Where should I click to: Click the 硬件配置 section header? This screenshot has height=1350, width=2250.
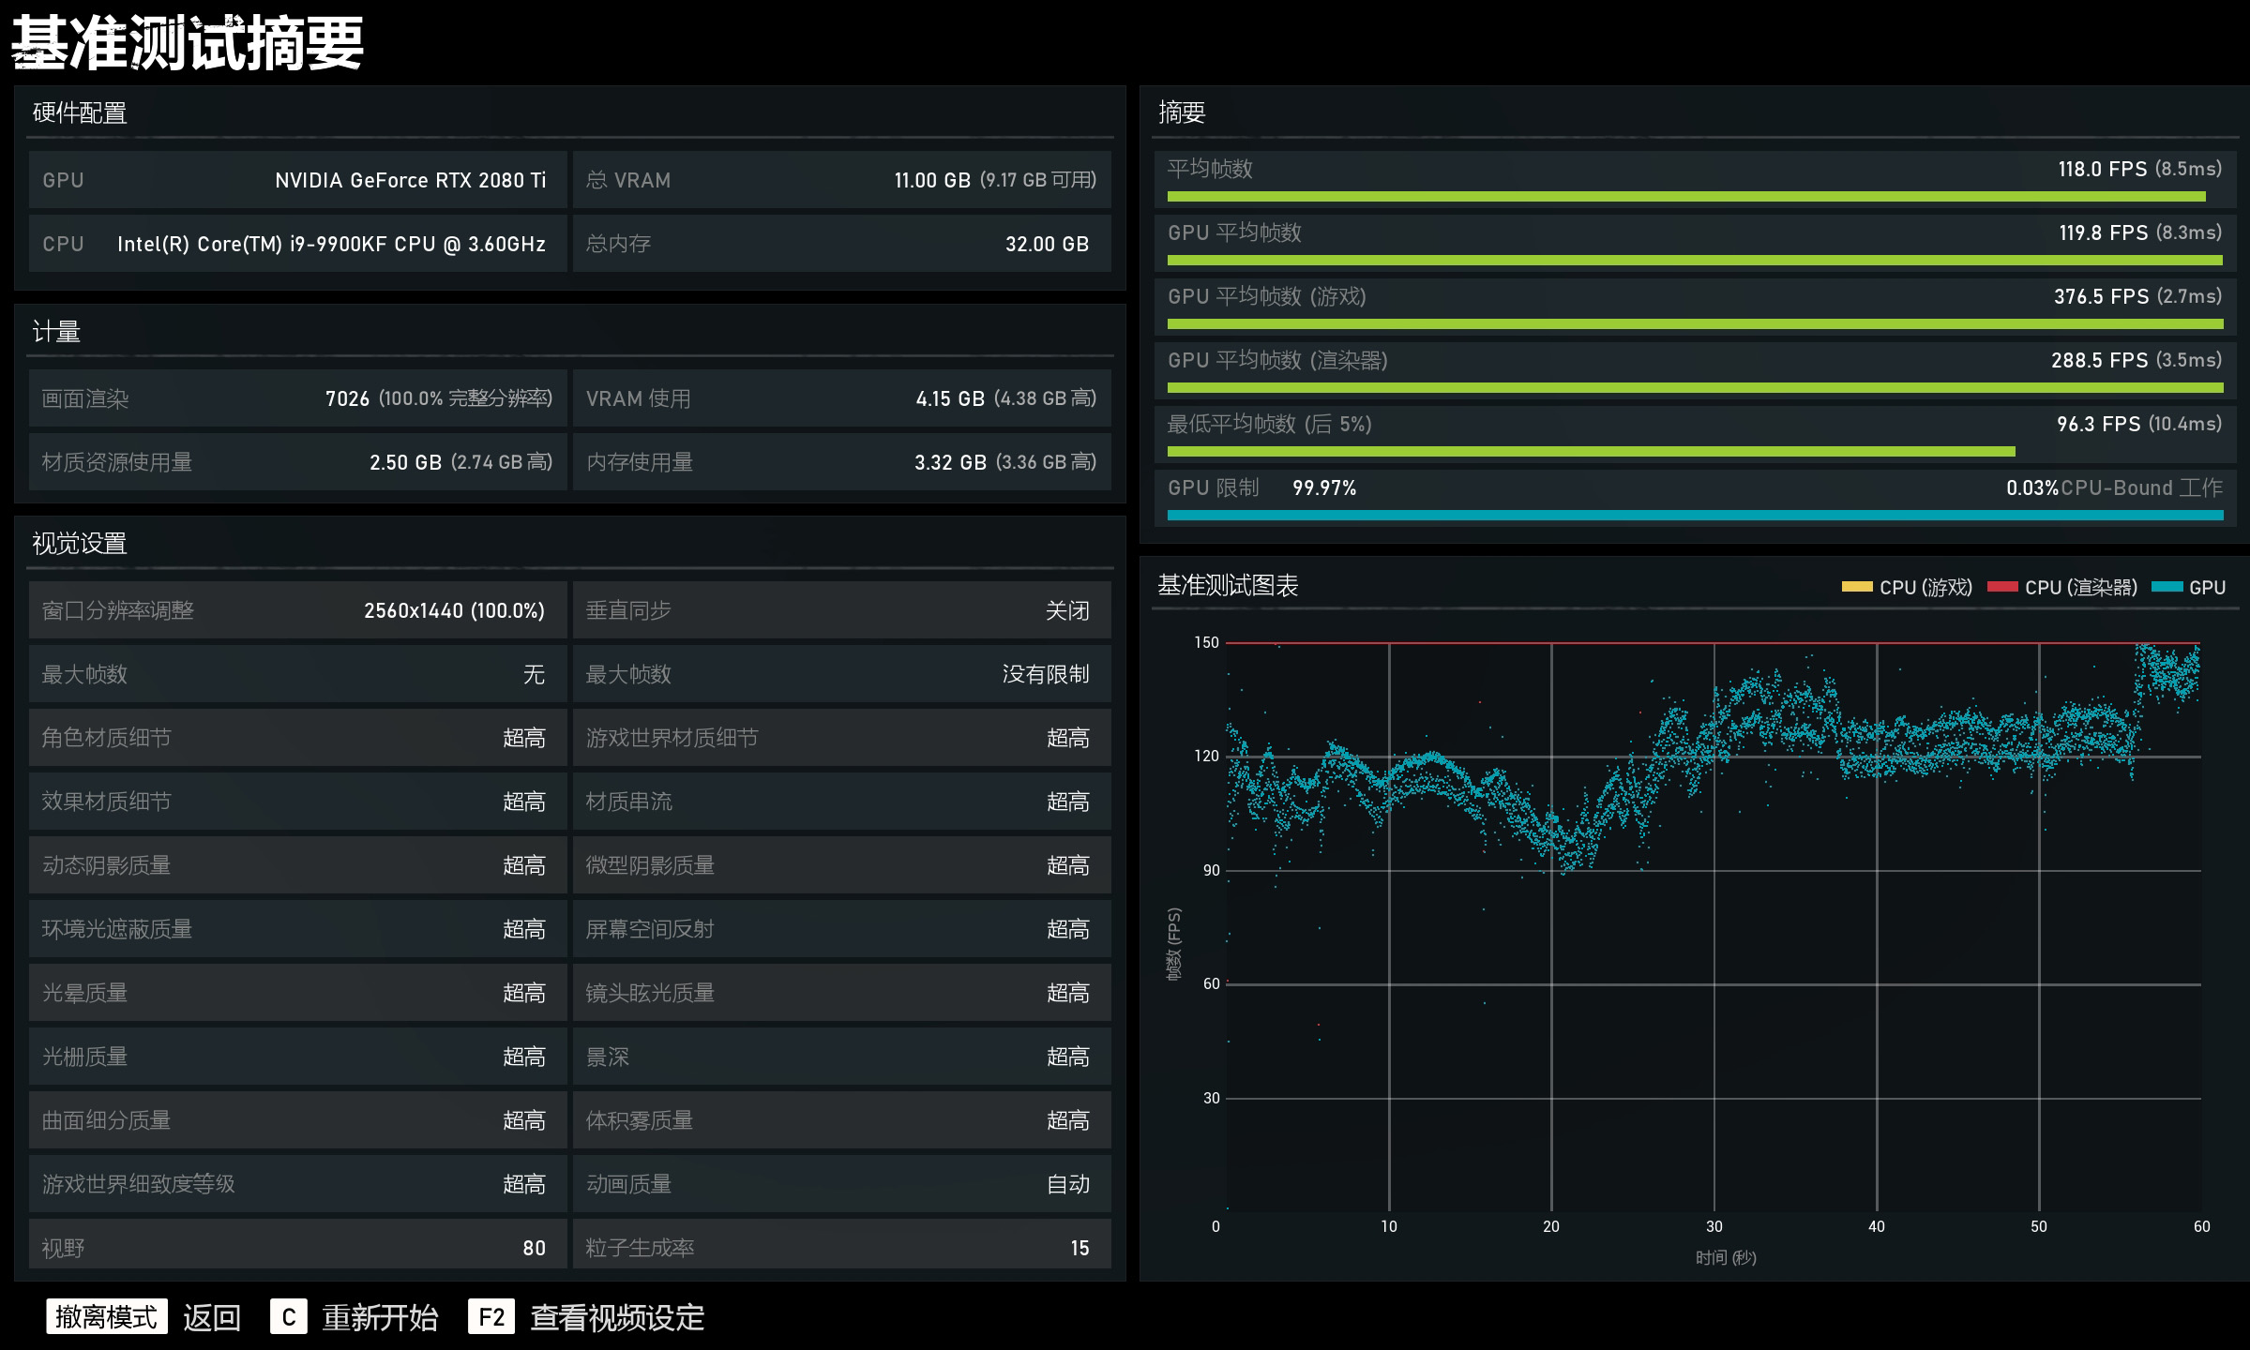click(80, 113)
